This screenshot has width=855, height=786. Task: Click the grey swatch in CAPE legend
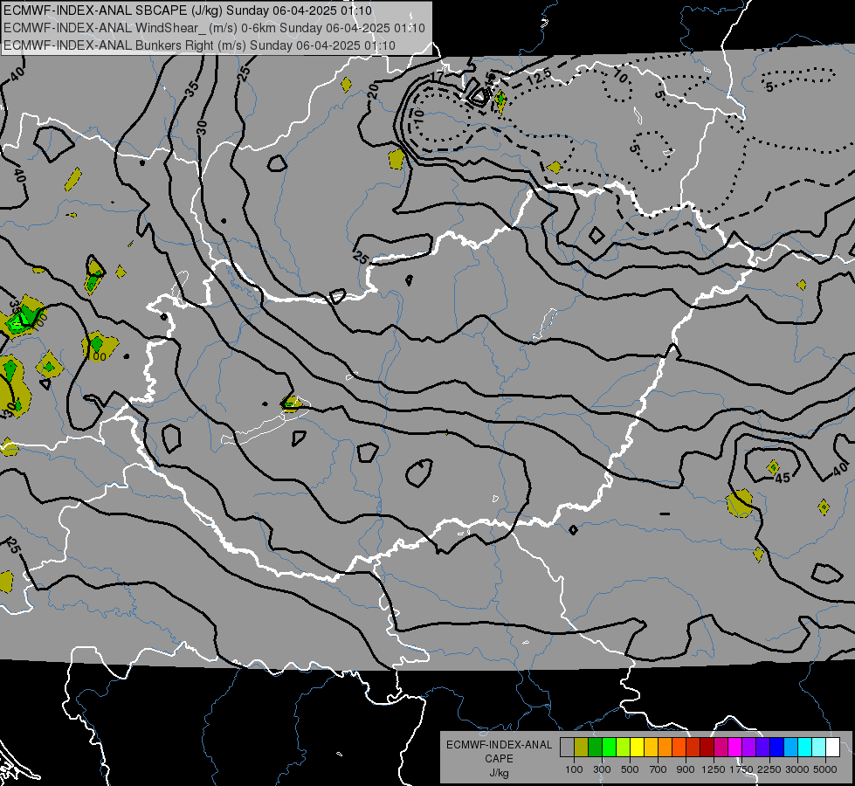click(x=567, y=748)
